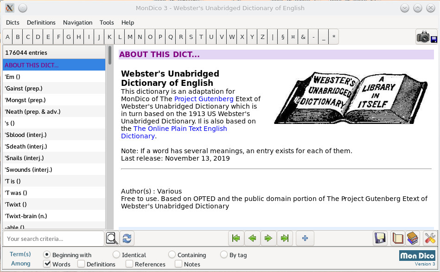Select the 'Em () entry

(54, 77)
